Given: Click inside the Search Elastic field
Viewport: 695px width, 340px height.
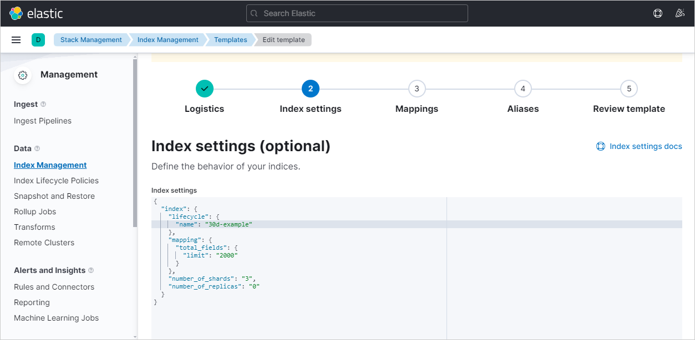Looking at the screenshot, I should (357, 13).
